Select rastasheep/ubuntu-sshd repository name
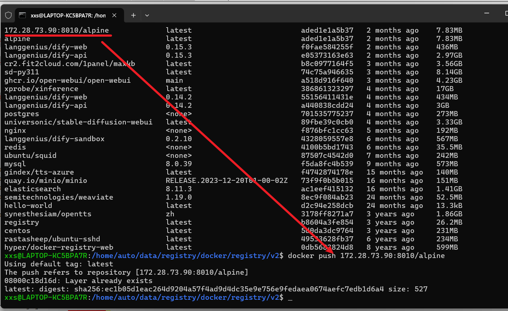Image resolution: width=508 pixels, height=311 pixels. (x=52, y=239)
